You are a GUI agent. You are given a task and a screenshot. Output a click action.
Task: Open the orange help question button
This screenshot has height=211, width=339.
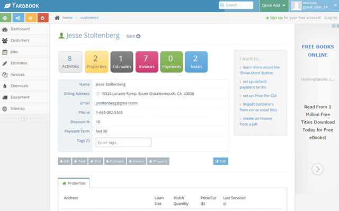31,18
